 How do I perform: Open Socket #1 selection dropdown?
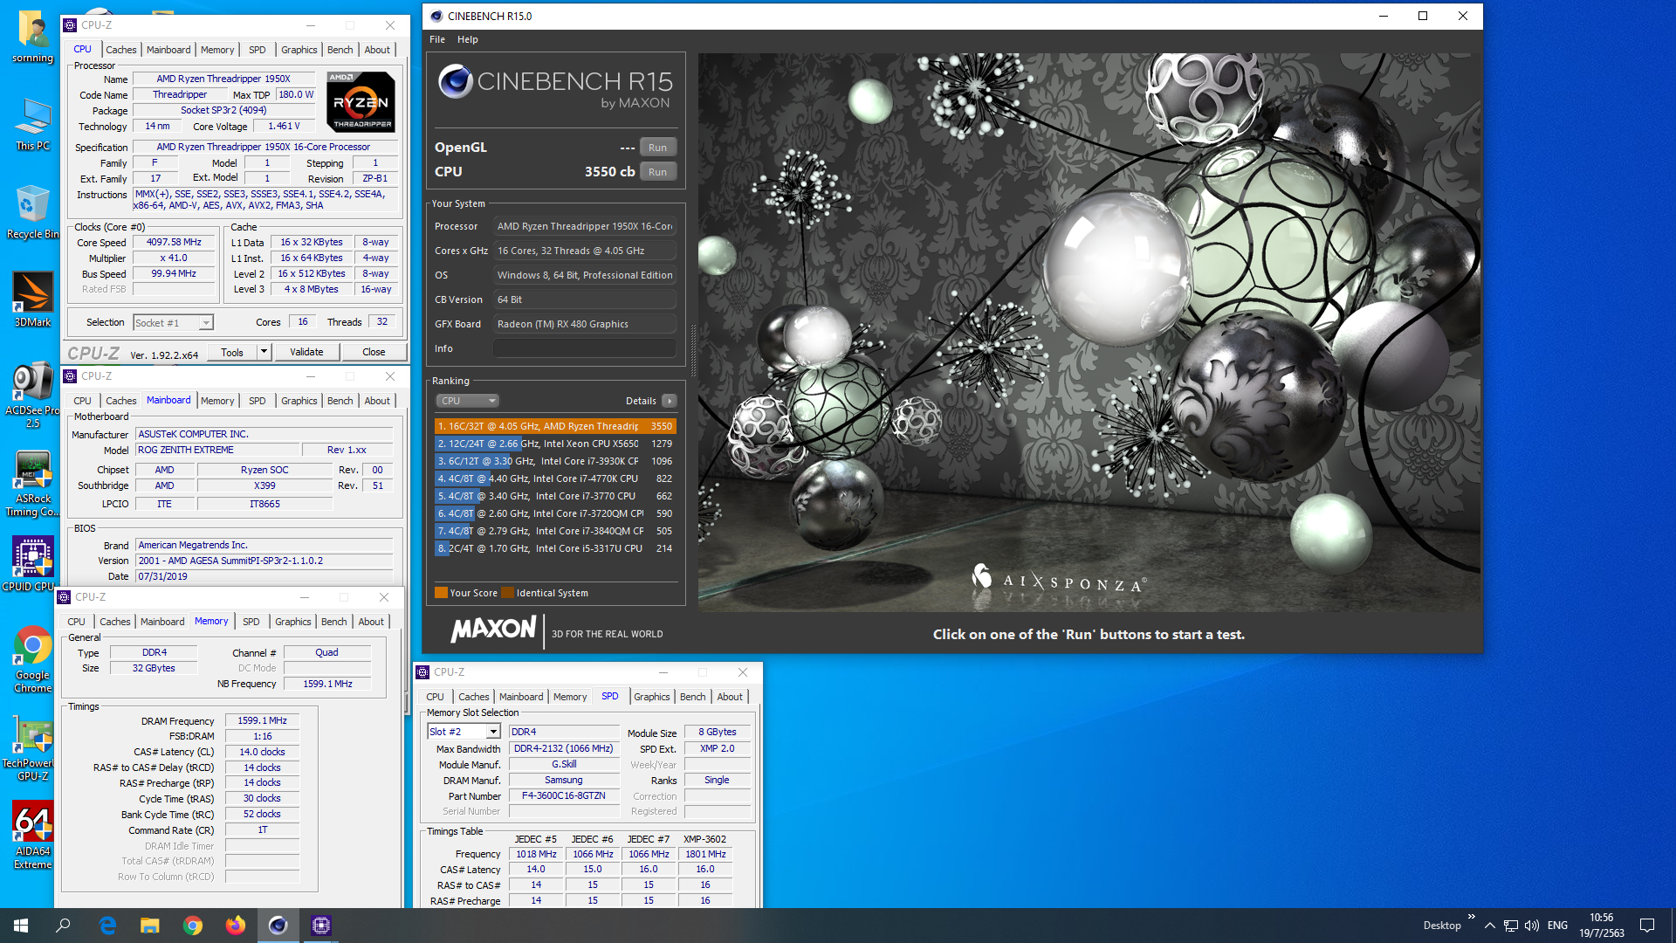(173, 323)
